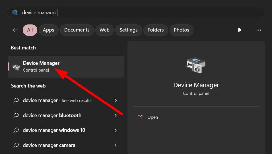This screenshot has height=154, width=272.
Task: Select 'device manager windows 10' suggestion
Action: (x=66, y=130)
